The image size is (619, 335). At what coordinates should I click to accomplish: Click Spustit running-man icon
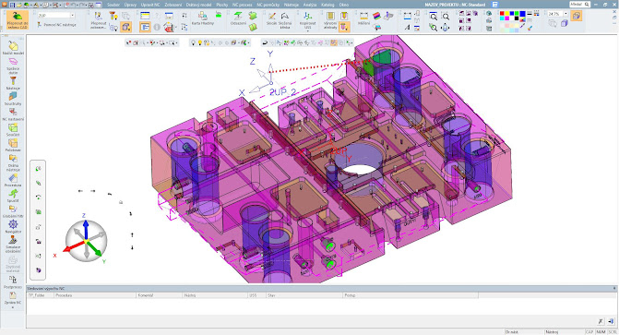point(13,195)
